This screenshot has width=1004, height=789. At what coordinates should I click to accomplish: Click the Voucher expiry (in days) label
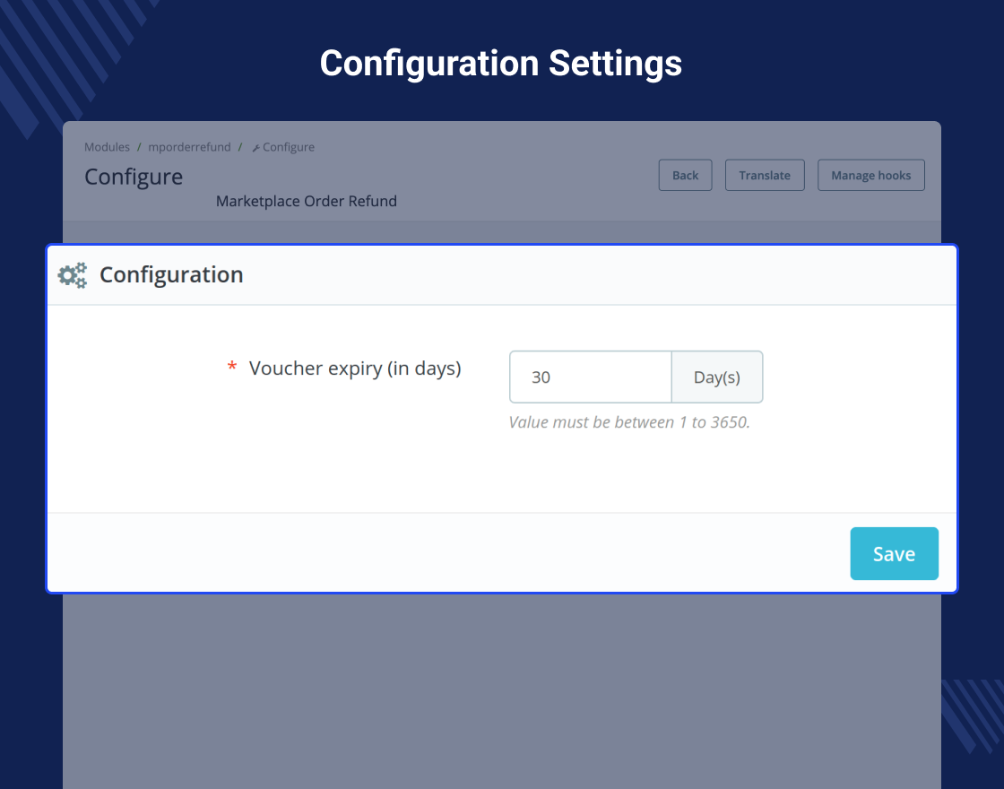(x=355, y=368)
